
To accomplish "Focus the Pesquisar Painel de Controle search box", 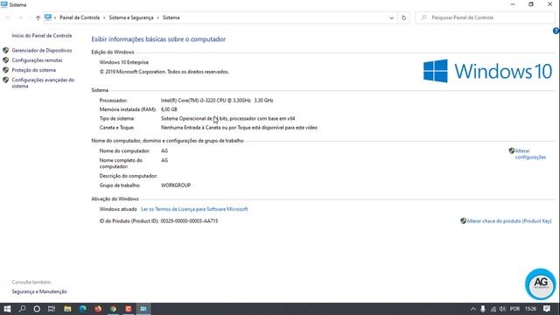I will tap(485, 17).
